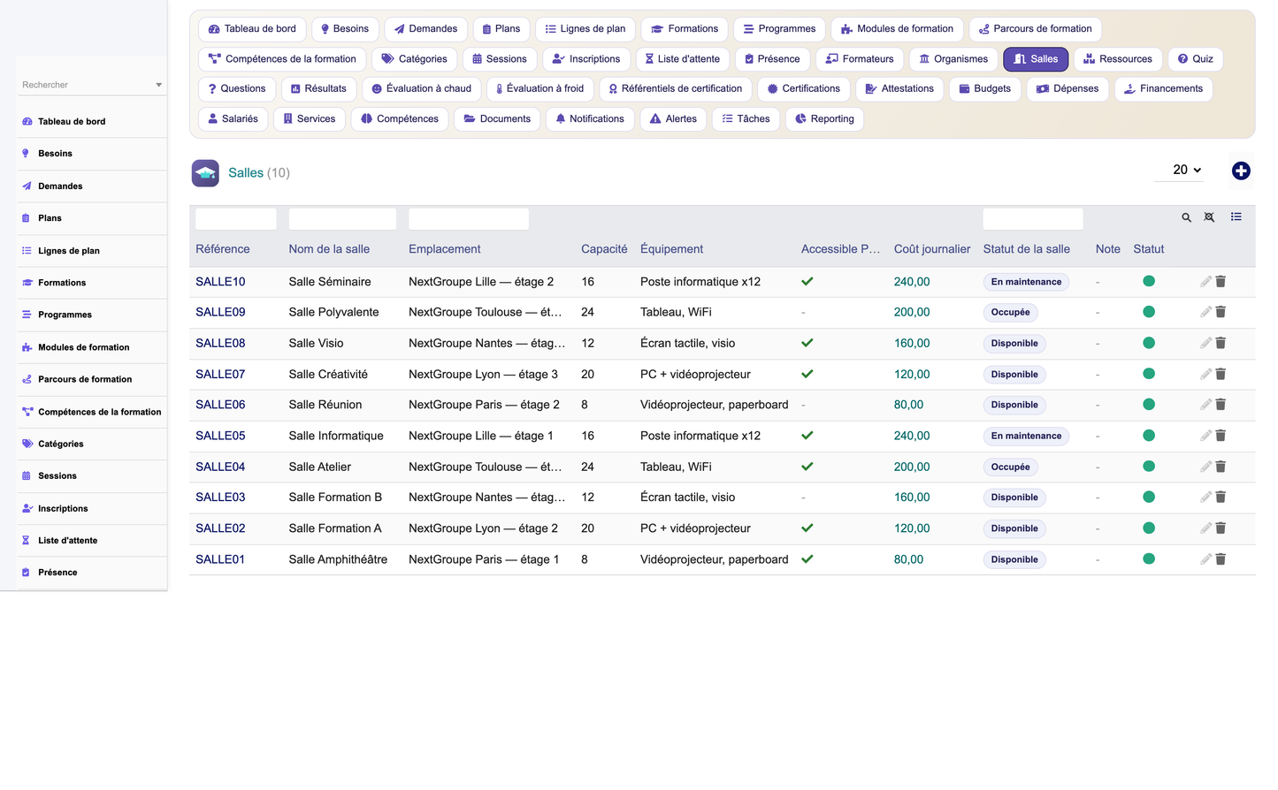Open the Budgets tab
The width and height of the screenshot is (1278, 790).
pyautogui.click(x=985, y=89)
